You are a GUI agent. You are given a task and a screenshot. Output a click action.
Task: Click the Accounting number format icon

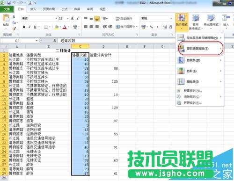(143, 27)
